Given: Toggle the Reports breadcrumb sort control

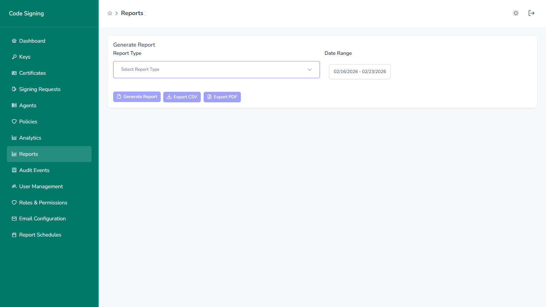Looking at the screenshot, I should coord(145,13).
